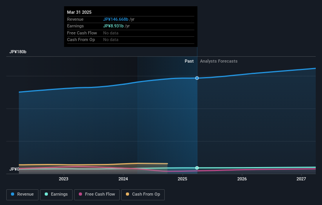This screenshot has width=322, height=205.
Task: Click the revenue data point marker at Mar 2025
Action: (x=197, y=78)
